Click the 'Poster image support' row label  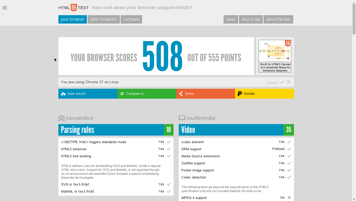(x=198, y=170)
